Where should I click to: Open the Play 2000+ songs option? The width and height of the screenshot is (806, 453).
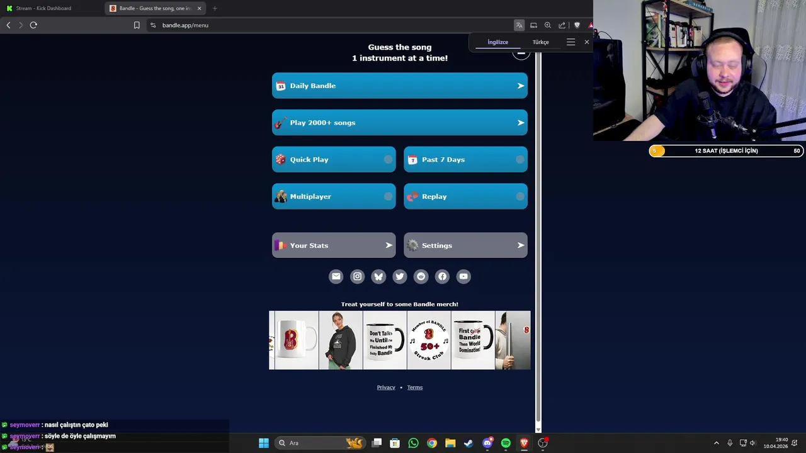[x=400, y=123]
